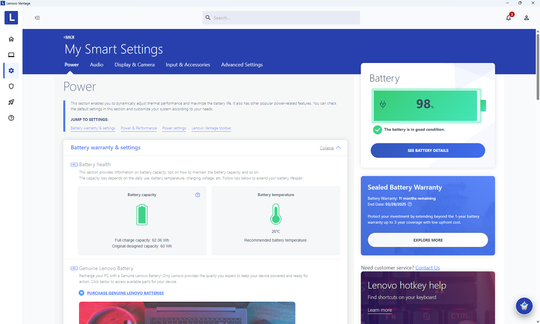
Task: Click Battery capacity help question icon
Action: pos(198,195)
